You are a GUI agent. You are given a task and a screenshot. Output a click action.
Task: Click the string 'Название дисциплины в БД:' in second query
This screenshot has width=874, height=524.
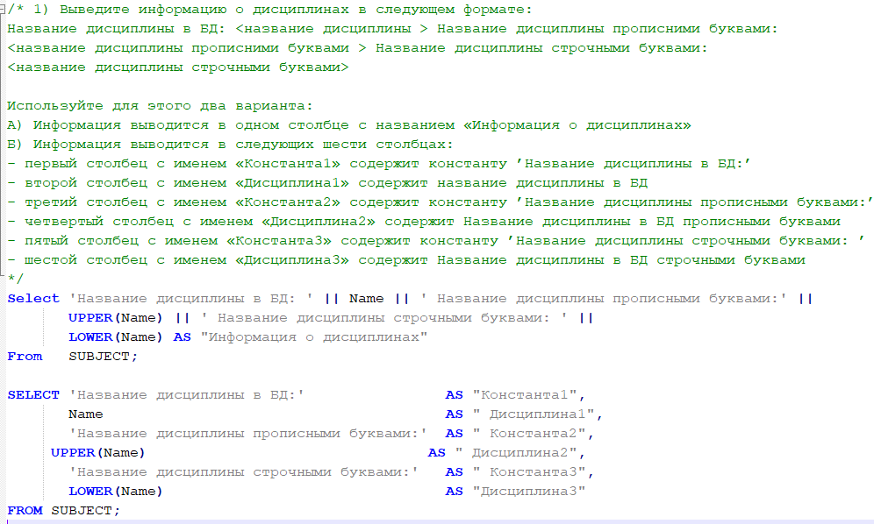[186, 395]
